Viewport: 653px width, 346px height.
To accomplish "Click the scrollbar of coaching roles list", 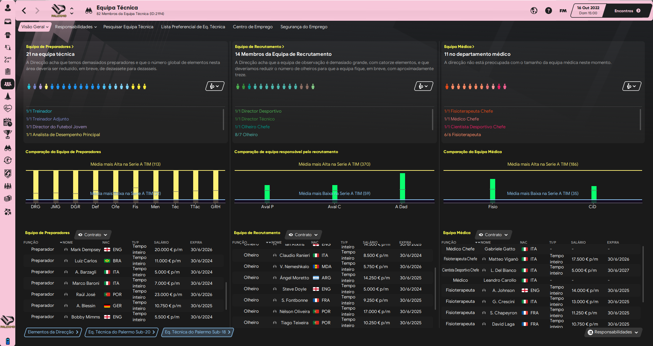I will coord(223,119).
